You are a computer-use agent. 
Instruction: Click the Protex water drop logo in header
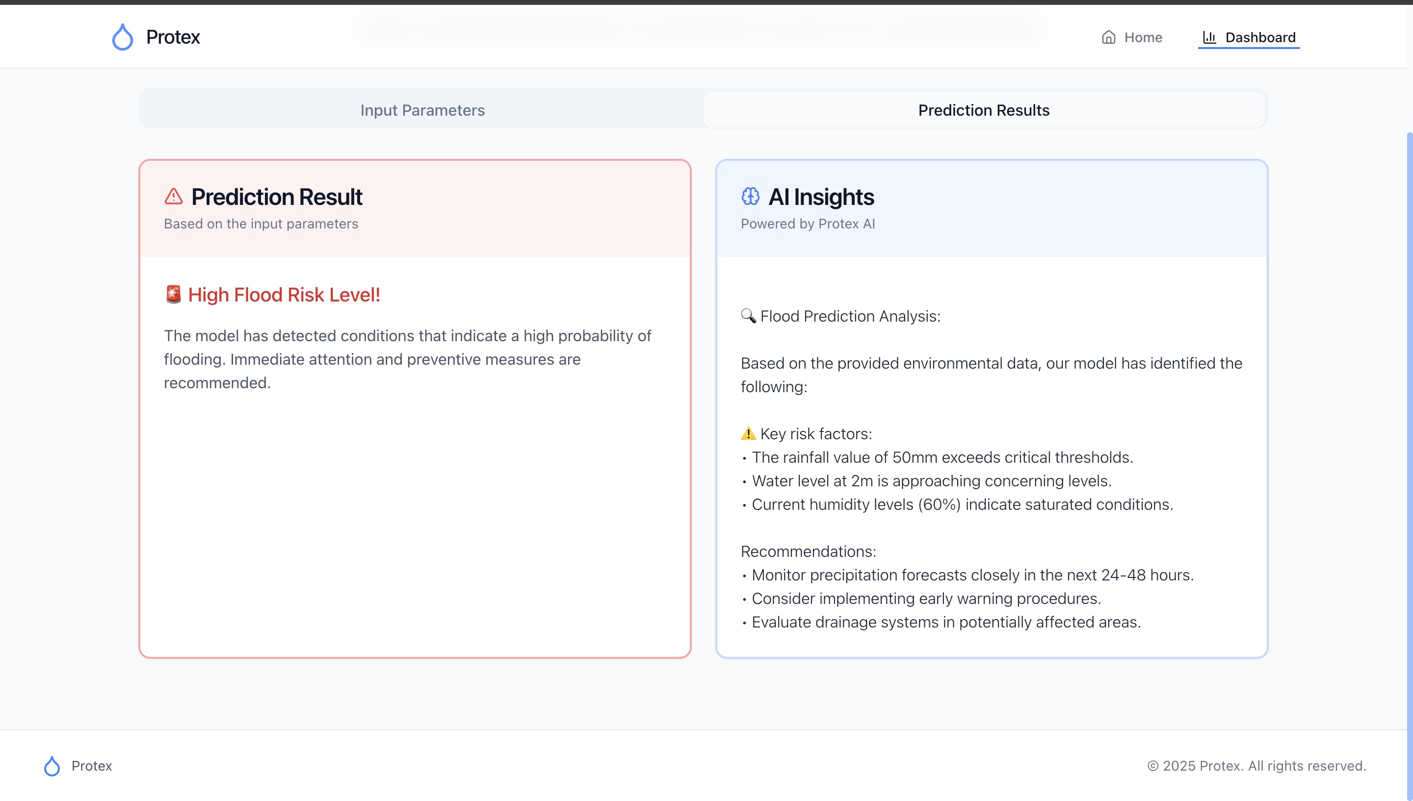(x=122, y=37)
